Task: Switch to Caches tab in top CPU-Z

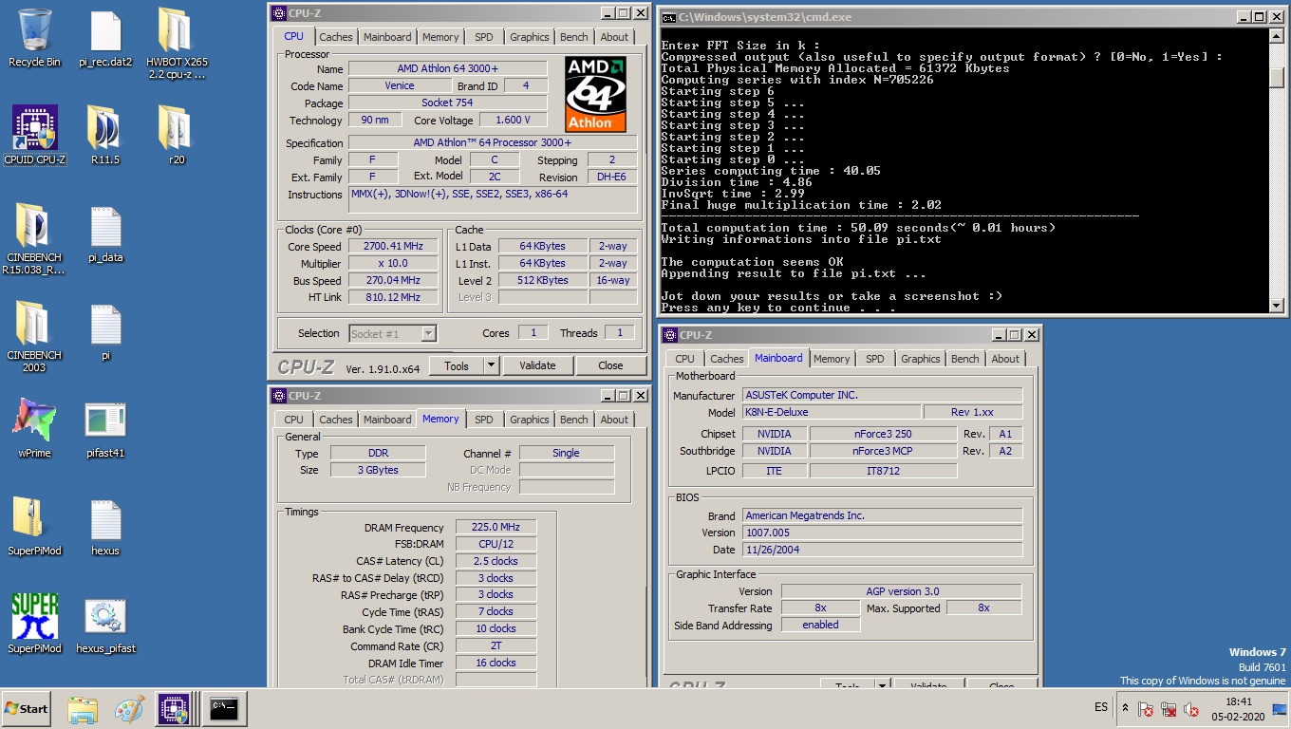Action: (335, 37)
